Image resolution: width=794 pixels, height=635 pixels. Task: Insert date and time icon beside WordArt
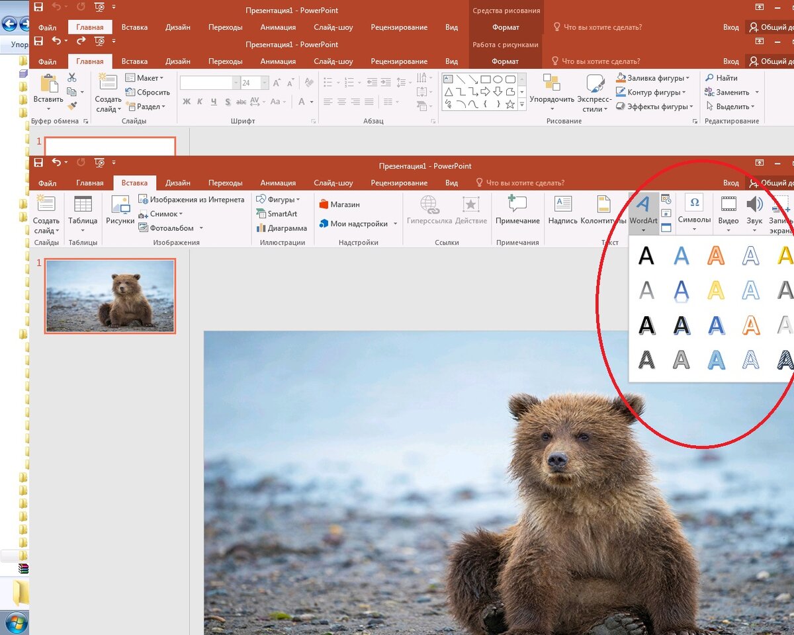(666, 198)
